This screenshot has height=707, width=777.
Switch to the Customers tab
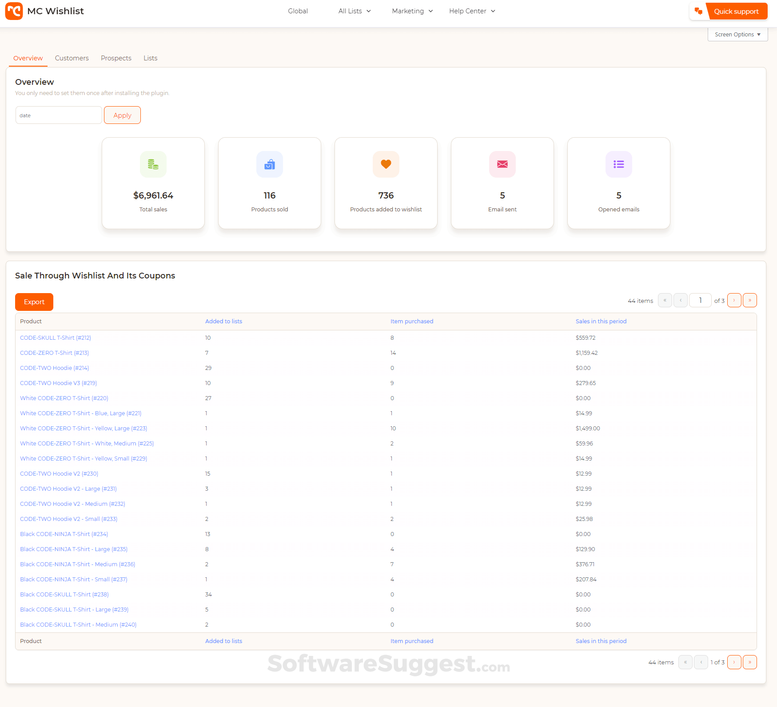72,58
